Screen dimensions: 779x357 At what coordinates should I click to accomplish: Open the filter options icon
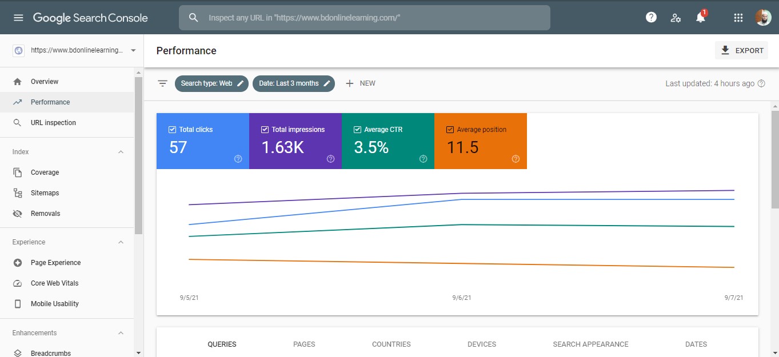[x=162, y=83]
